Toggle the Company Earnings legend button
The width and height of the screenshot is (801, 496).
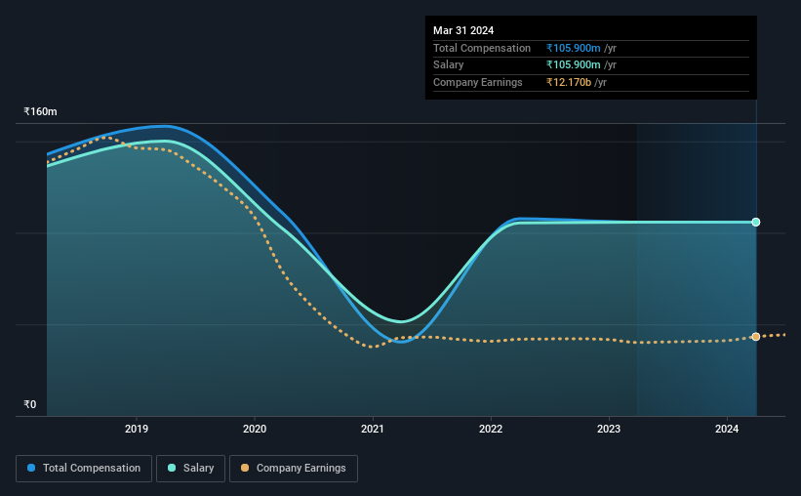pyautogui.click(x=294, y=469)
